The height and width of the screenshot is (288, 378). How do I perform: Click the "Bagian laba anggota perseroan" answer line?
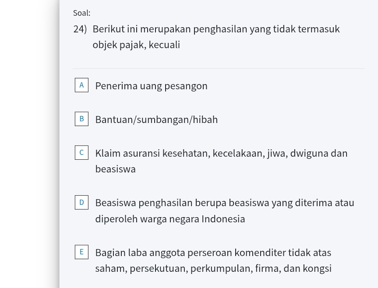point(213,253)
